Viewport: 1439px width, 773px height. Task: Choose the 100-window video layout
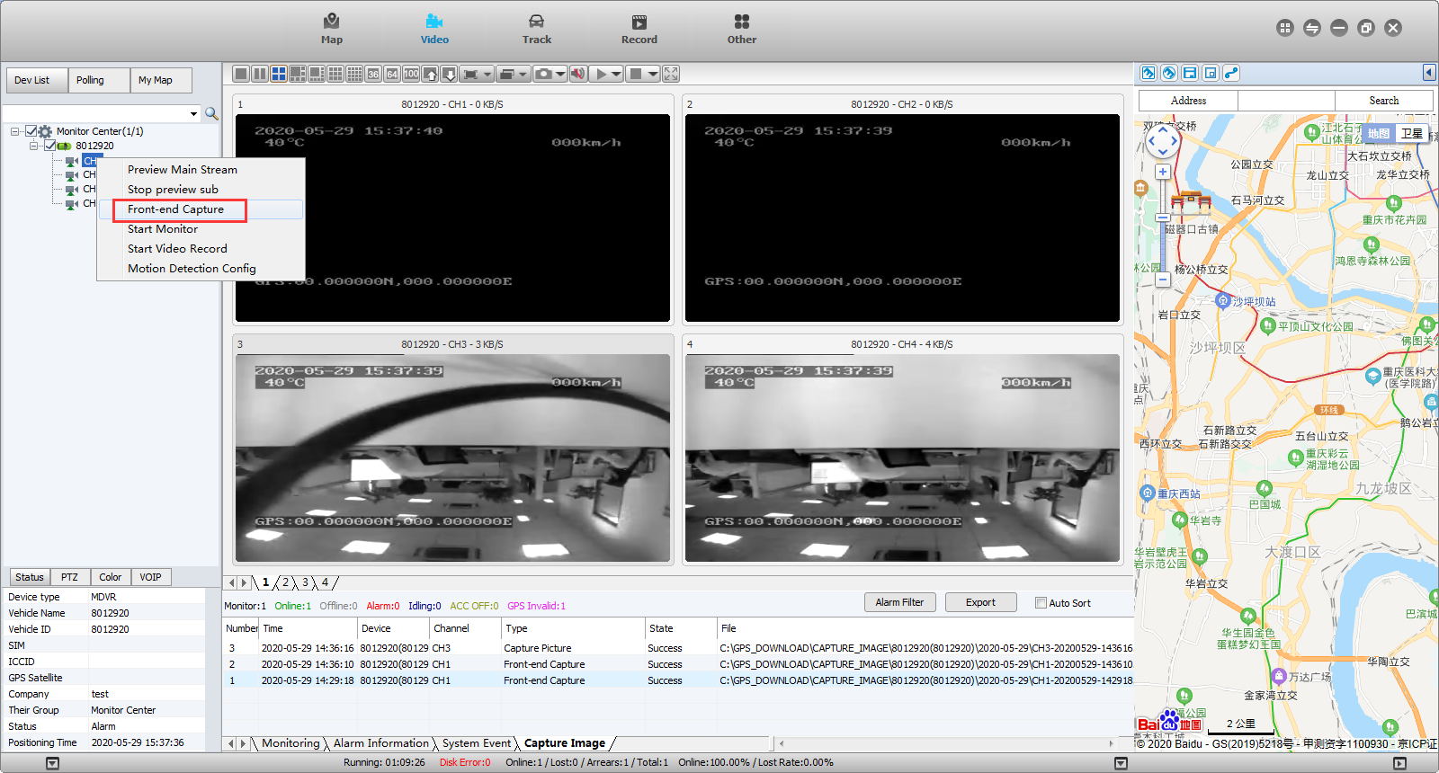click(x=411, y=74)
